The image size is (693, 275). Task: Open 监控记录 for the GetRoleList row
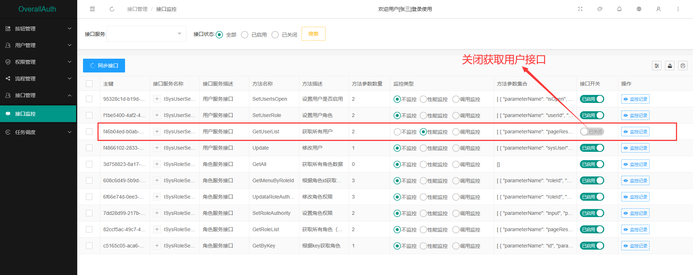(635, 229)
